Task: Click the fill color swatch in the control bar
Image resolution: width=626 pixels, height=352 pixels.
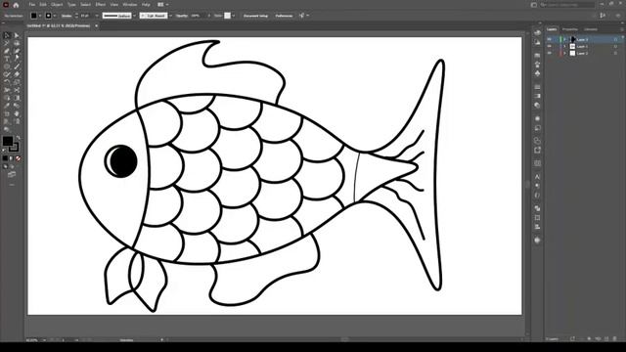Action: pos(33,16)
